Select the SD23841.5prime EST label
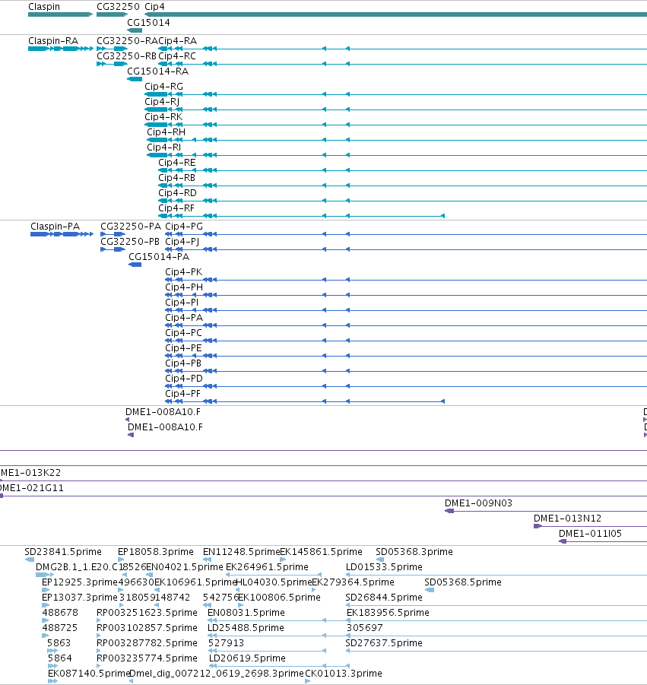The height and width of the screenshot is (685, 647). pos(63,552)
